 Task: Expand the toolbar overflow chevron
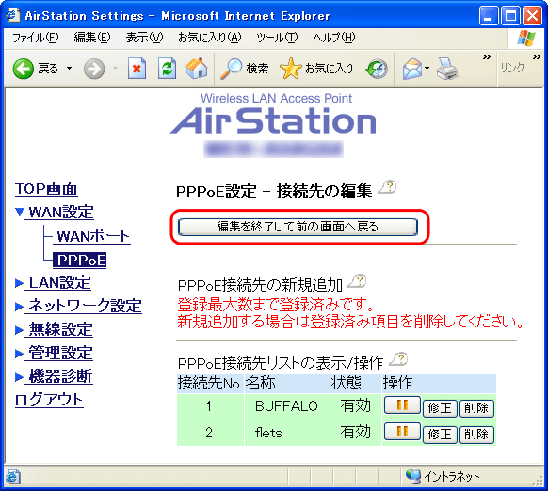[x=487, y=57]
